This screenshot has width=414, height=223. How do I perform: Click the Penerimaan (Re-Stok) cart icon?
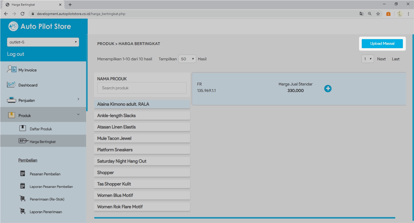point(23,199)
